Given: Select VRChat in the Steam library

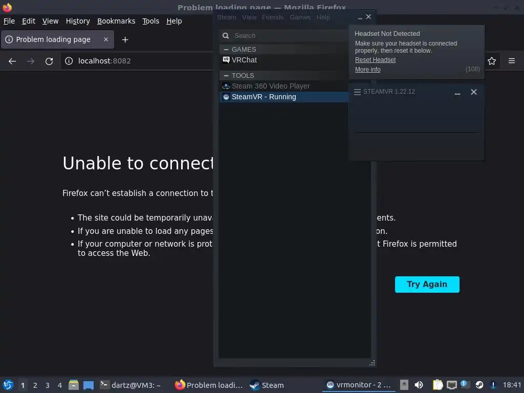Looking at the screenshot, I should pos(283,60).
